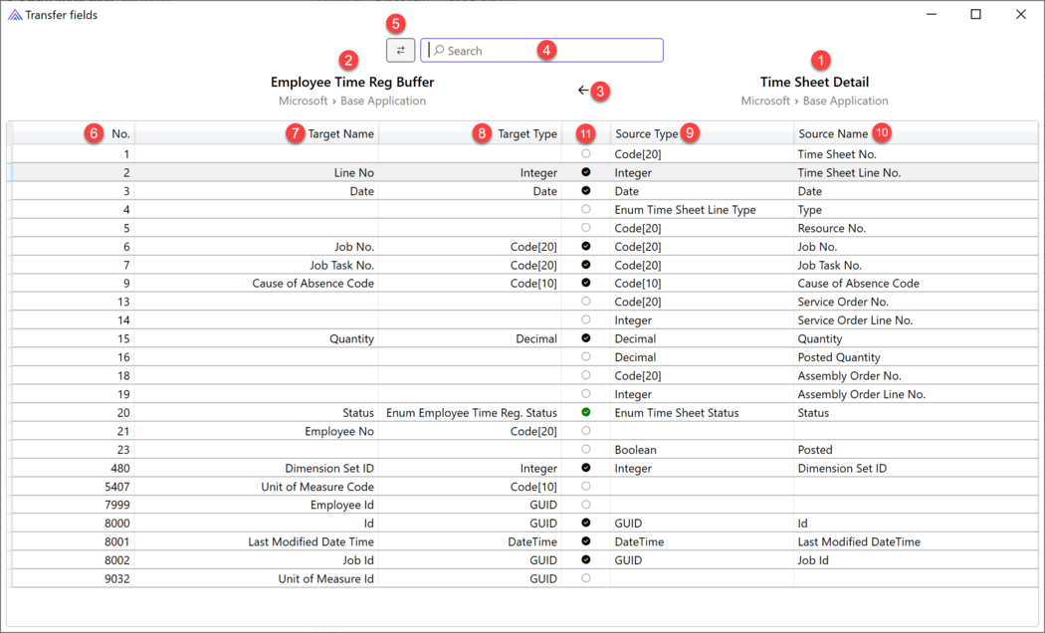Sort by Target Type column header
Viewport: 1045px width, 633px height.
pos(471,133)
